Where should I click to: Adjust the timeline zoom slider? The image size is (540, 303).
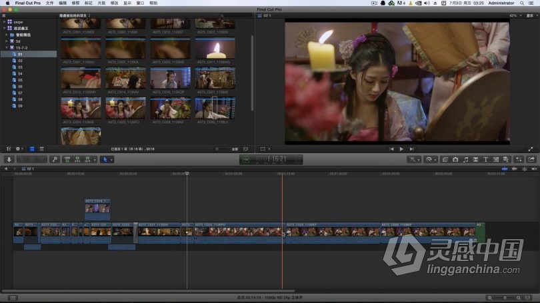point(504,298)
